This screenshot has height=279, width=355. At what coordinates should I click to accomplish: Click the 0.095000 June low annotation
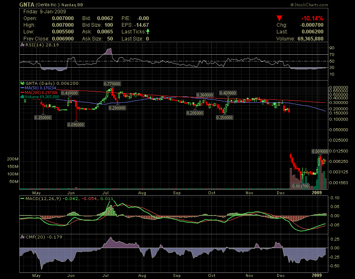point(76,124)
